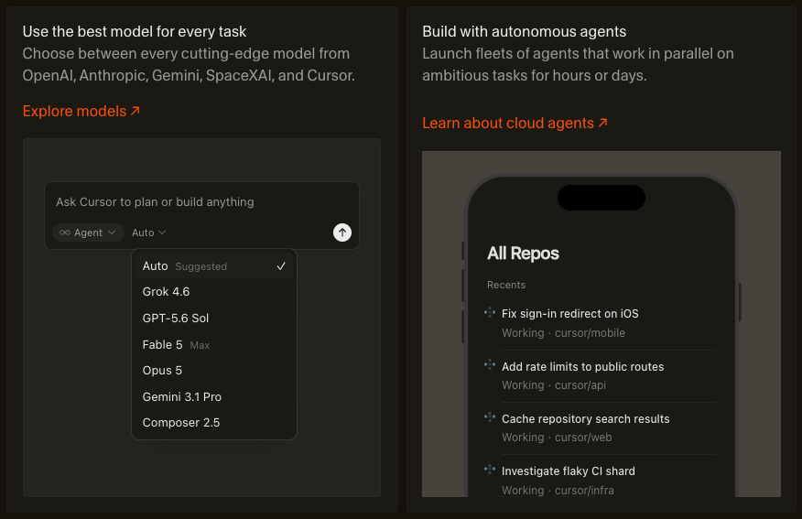Choose Fable 5 Max from model list

pos(214,345)
